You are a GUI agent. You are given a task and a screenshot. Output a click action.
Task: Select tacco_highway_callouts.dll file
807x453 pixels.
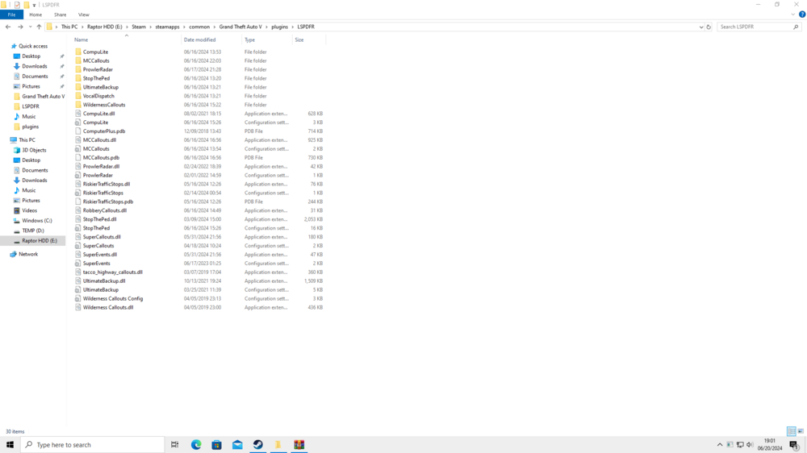click(x=113, y=272)
